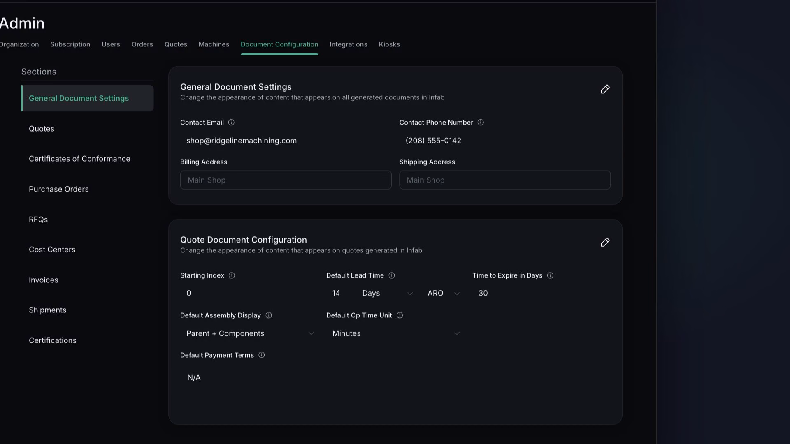Screen dimensions: 790x444
Task: Select General Document Settings in Sections sidebar
Action: 88,98
